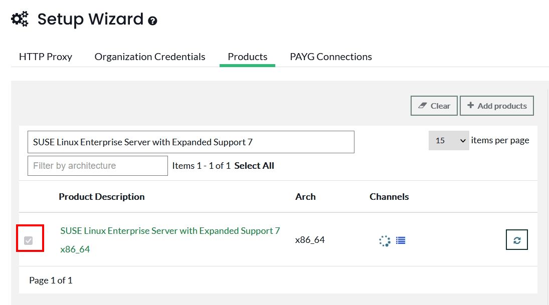This screenshot has height=305, width=549.
Task: Click the resync product refresh button
Action: [x=516, y=239]
